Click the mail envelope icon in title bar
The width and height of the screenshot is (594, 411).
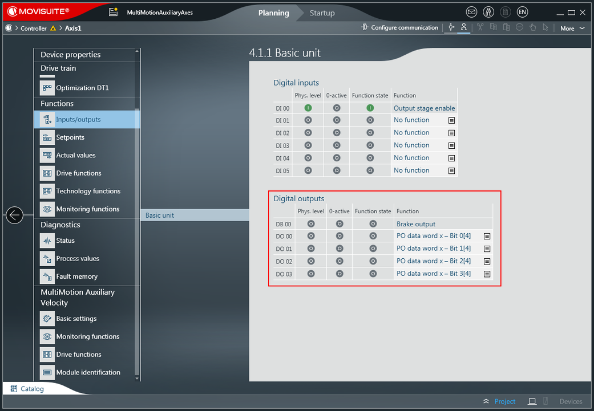[x=471, y=12]
